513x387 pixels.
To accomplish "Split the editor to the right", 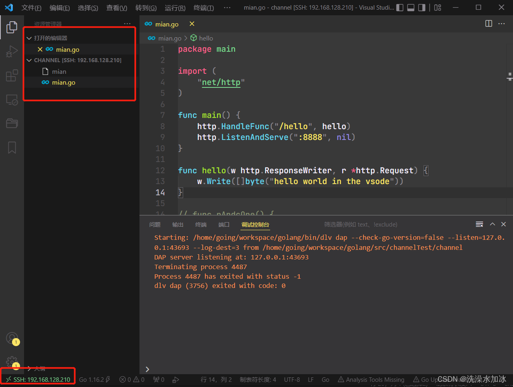I will (x=489, y=24).
